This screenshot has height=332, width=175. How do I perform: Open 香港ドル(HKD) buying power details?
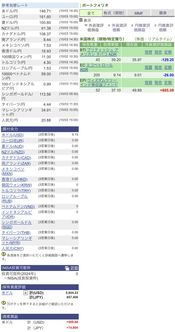tap(14, 179)
